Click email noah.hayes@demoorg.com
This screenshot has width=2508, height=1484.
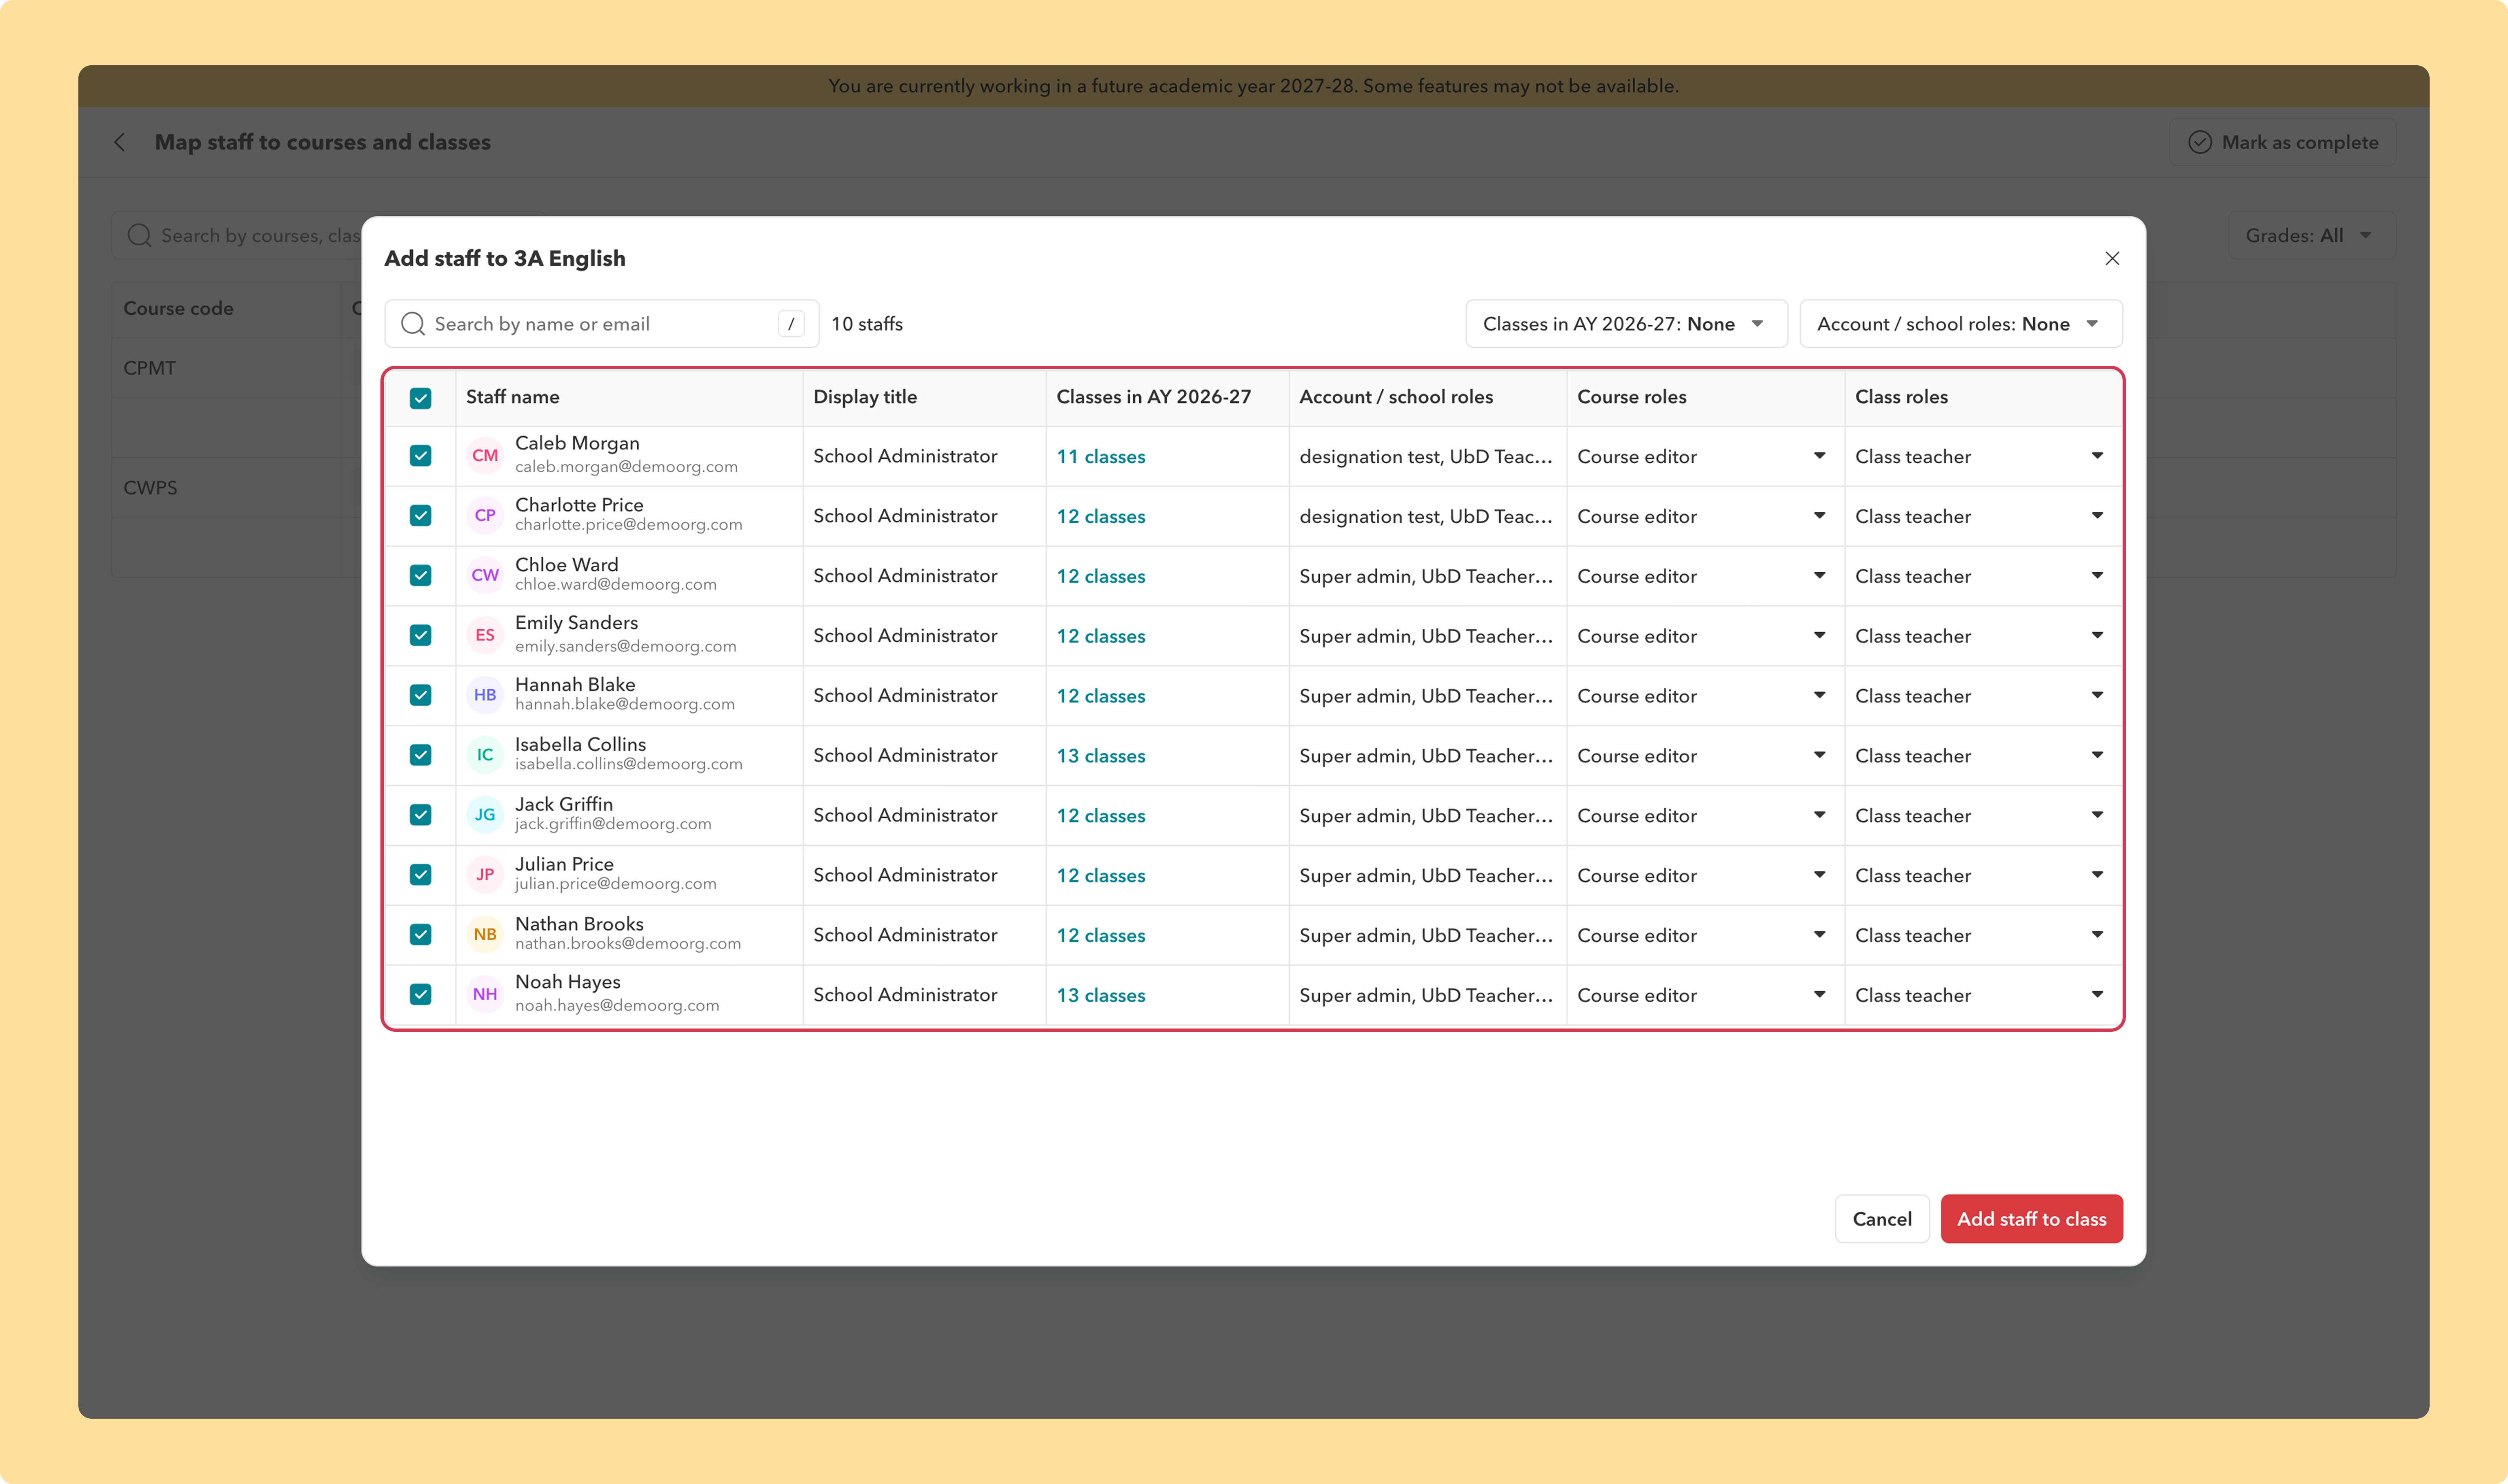[617, 1006]
